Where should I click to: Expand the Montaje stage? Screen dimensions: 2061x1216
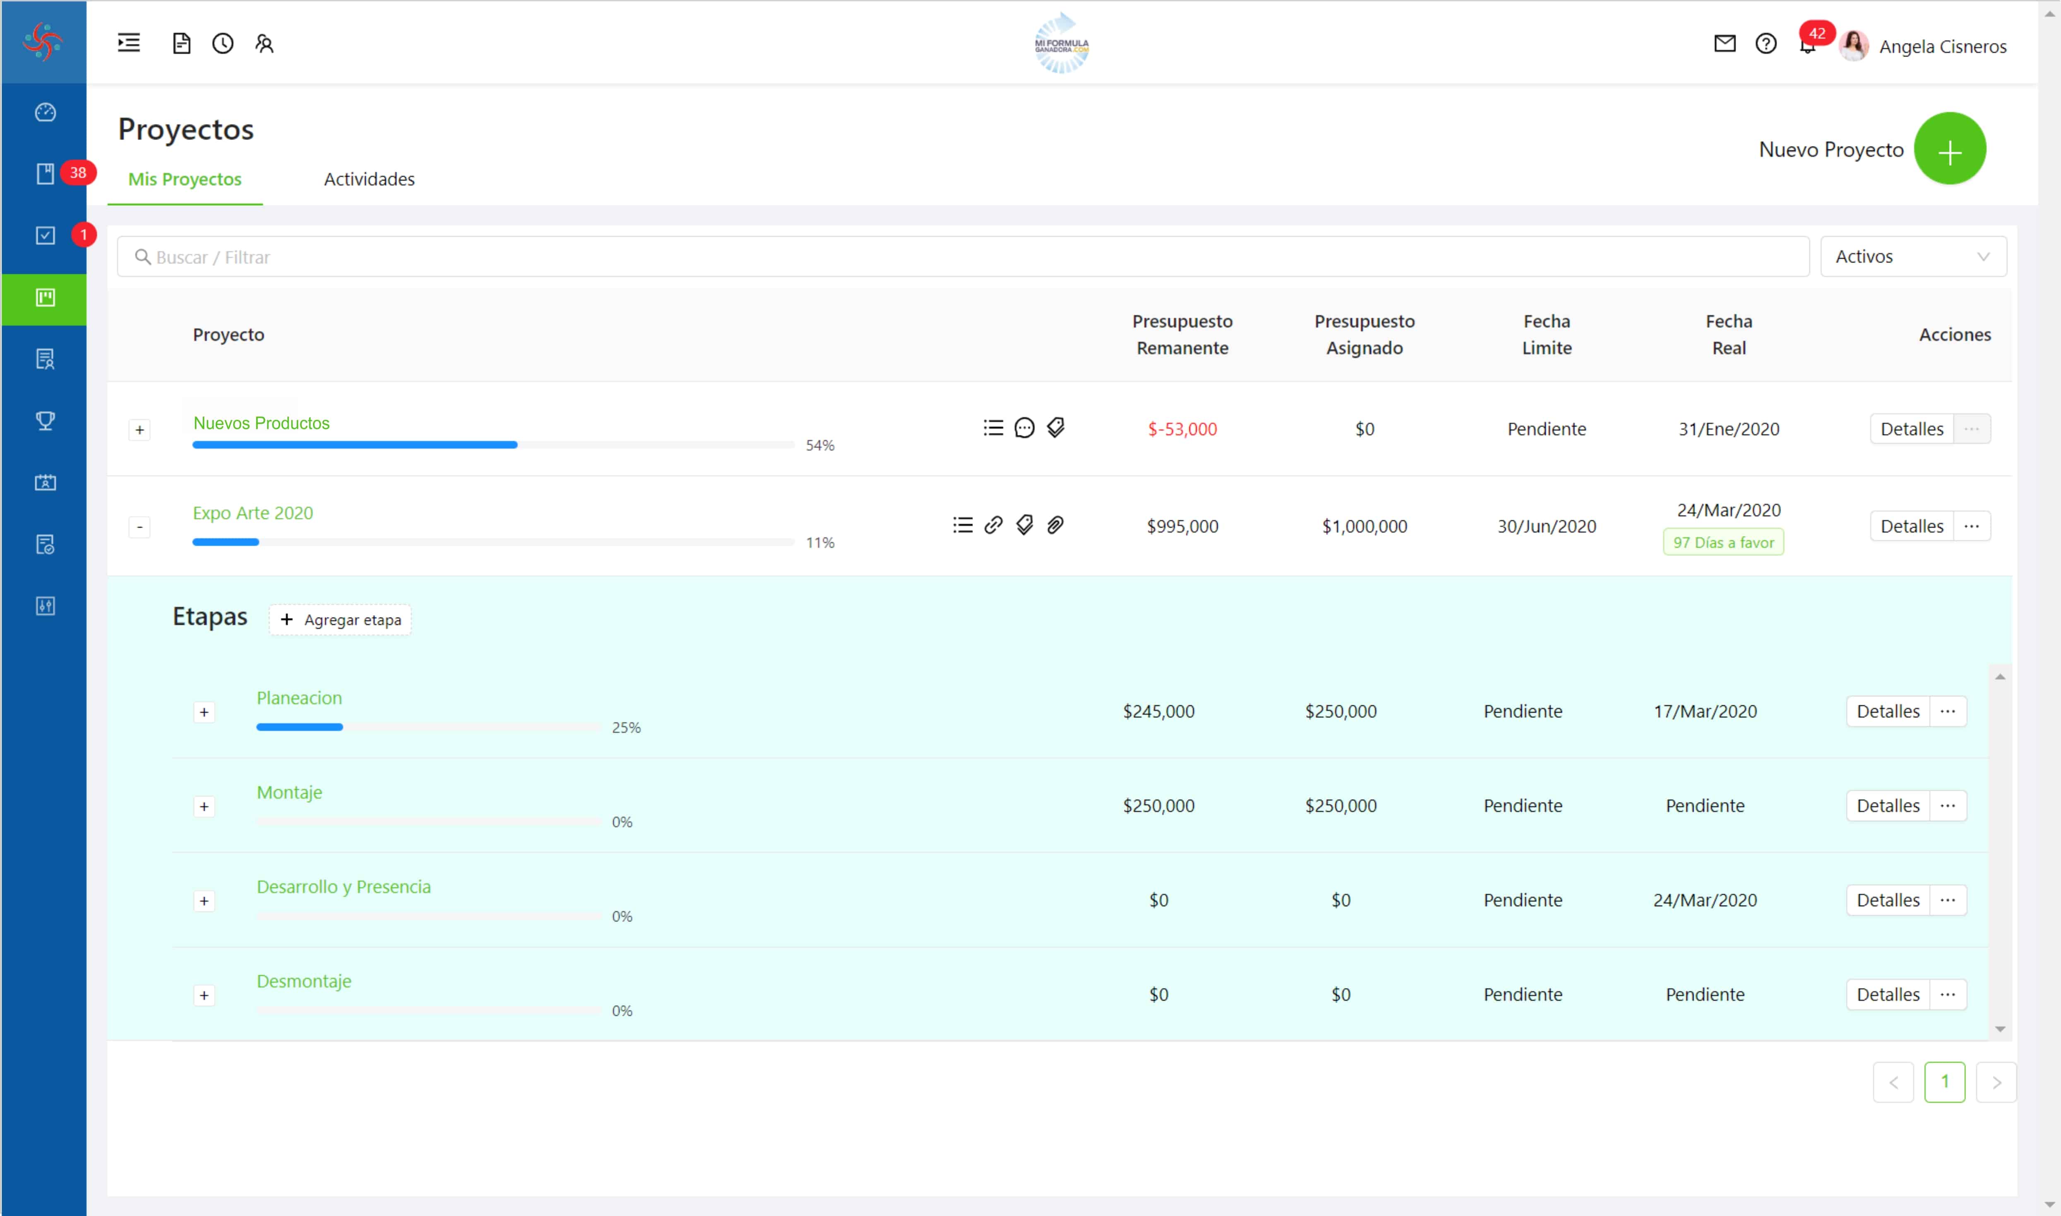(x=204, y=806)
